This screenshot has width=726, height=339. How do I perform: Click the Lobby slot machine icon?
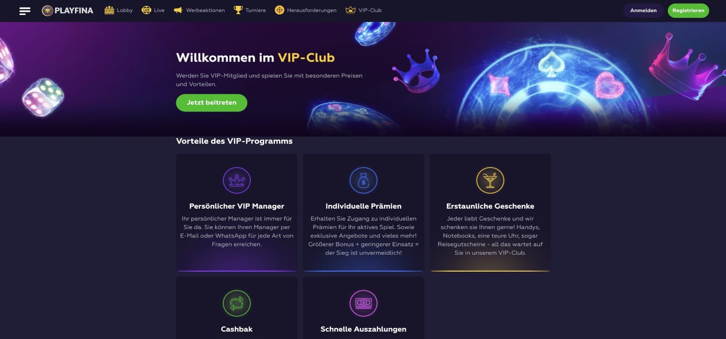[x=109, y=10]
